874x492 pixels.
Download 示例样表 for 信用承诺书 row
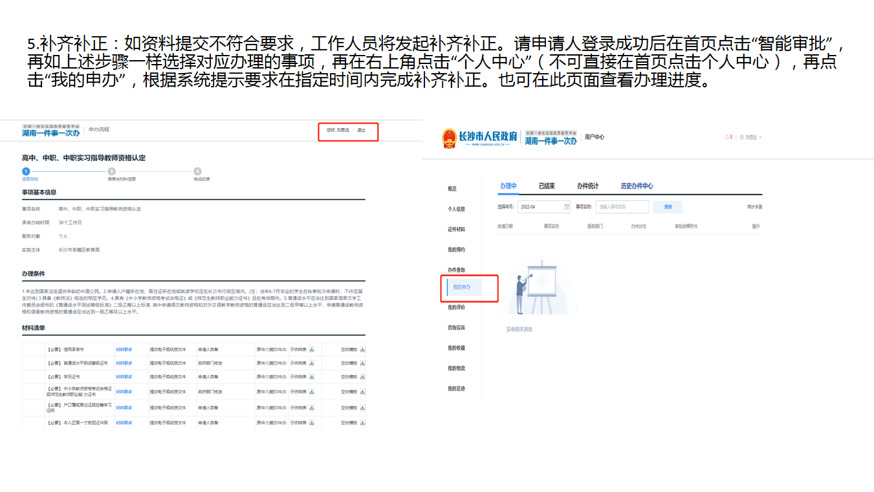click(x=312, y=349)
